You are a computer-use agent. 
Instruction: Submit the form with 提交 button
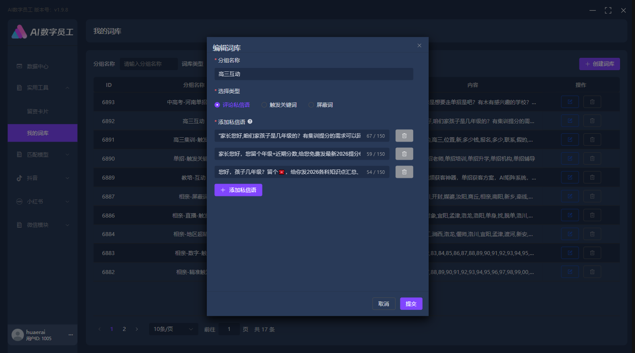pyautogui.click(x=411, y=304)
